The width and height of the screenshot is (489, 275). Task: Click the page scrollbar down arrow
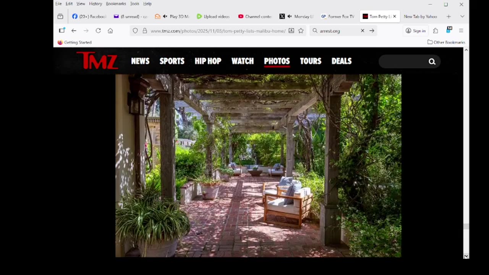(466, 256)
